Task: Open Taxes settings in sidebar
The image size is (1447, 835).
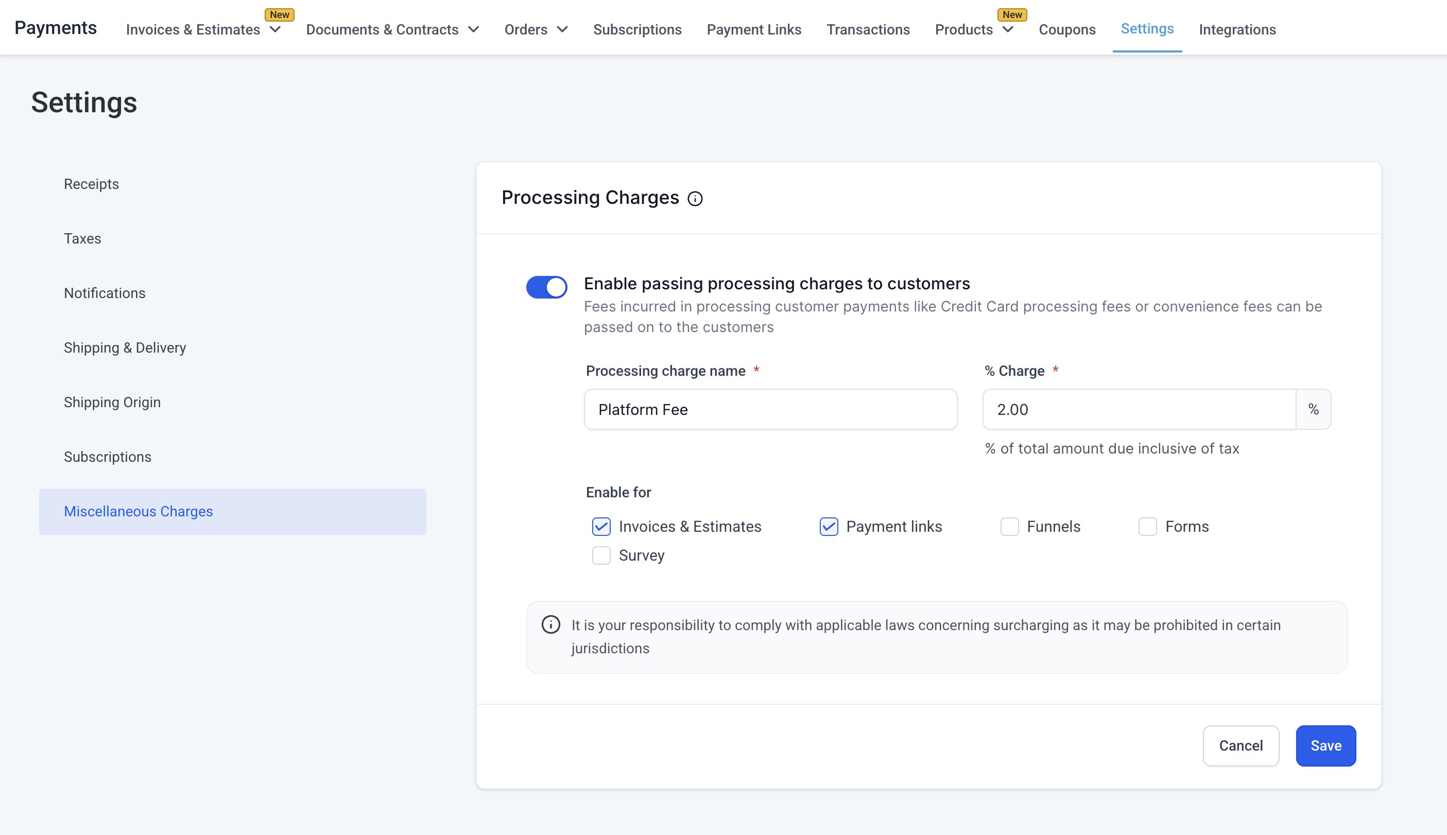Action: tap(82, 238)
